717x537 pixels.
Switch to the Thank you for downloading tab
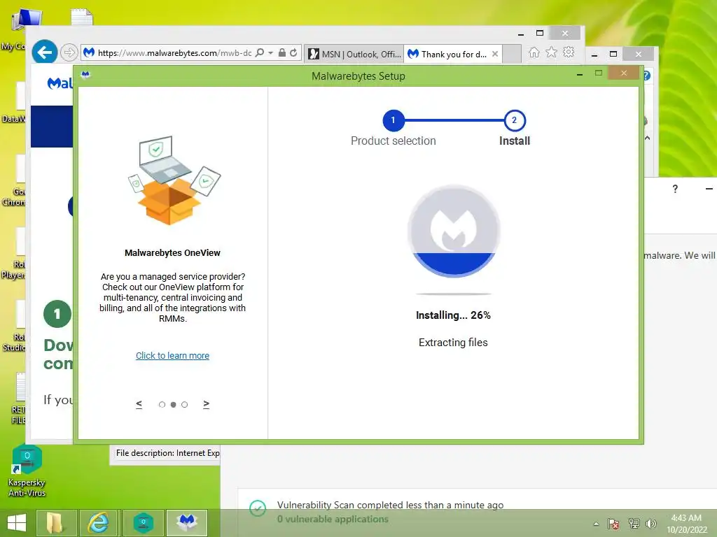click(448, 54)
